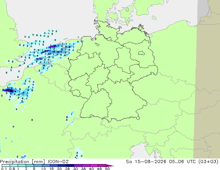Click the purple arrow tip ending the legend

110,165
